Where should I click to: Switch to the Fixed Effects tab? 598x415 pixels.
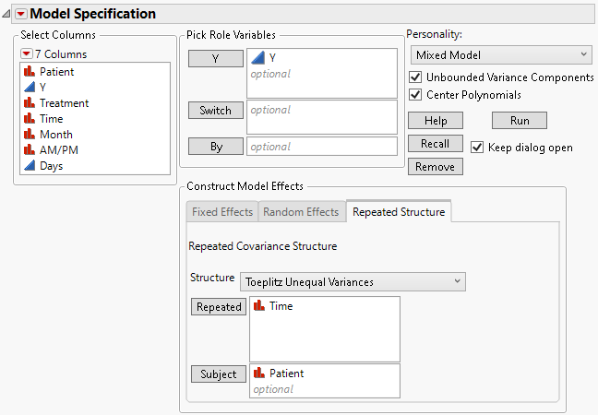pyautogui.click(x=221, y=212)
